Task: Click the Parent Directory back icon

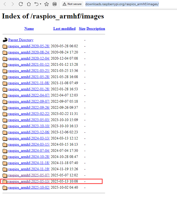Action: coord(5,40)
